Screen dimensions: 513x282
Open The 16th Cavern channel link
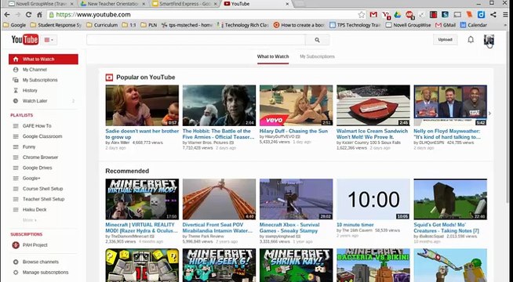click(x=357, y=230)
